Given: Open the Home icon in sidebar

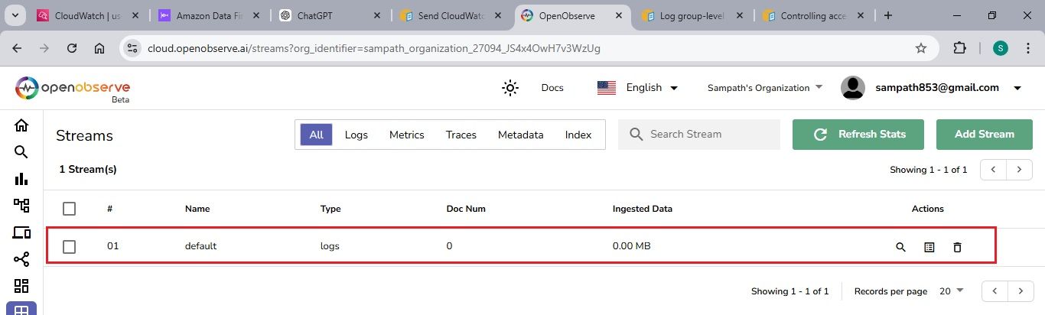Looking at the screenshot, I should [21, 125].
